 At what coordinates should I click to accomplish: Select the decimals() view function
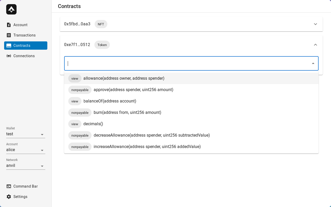[x=93, y=124]
